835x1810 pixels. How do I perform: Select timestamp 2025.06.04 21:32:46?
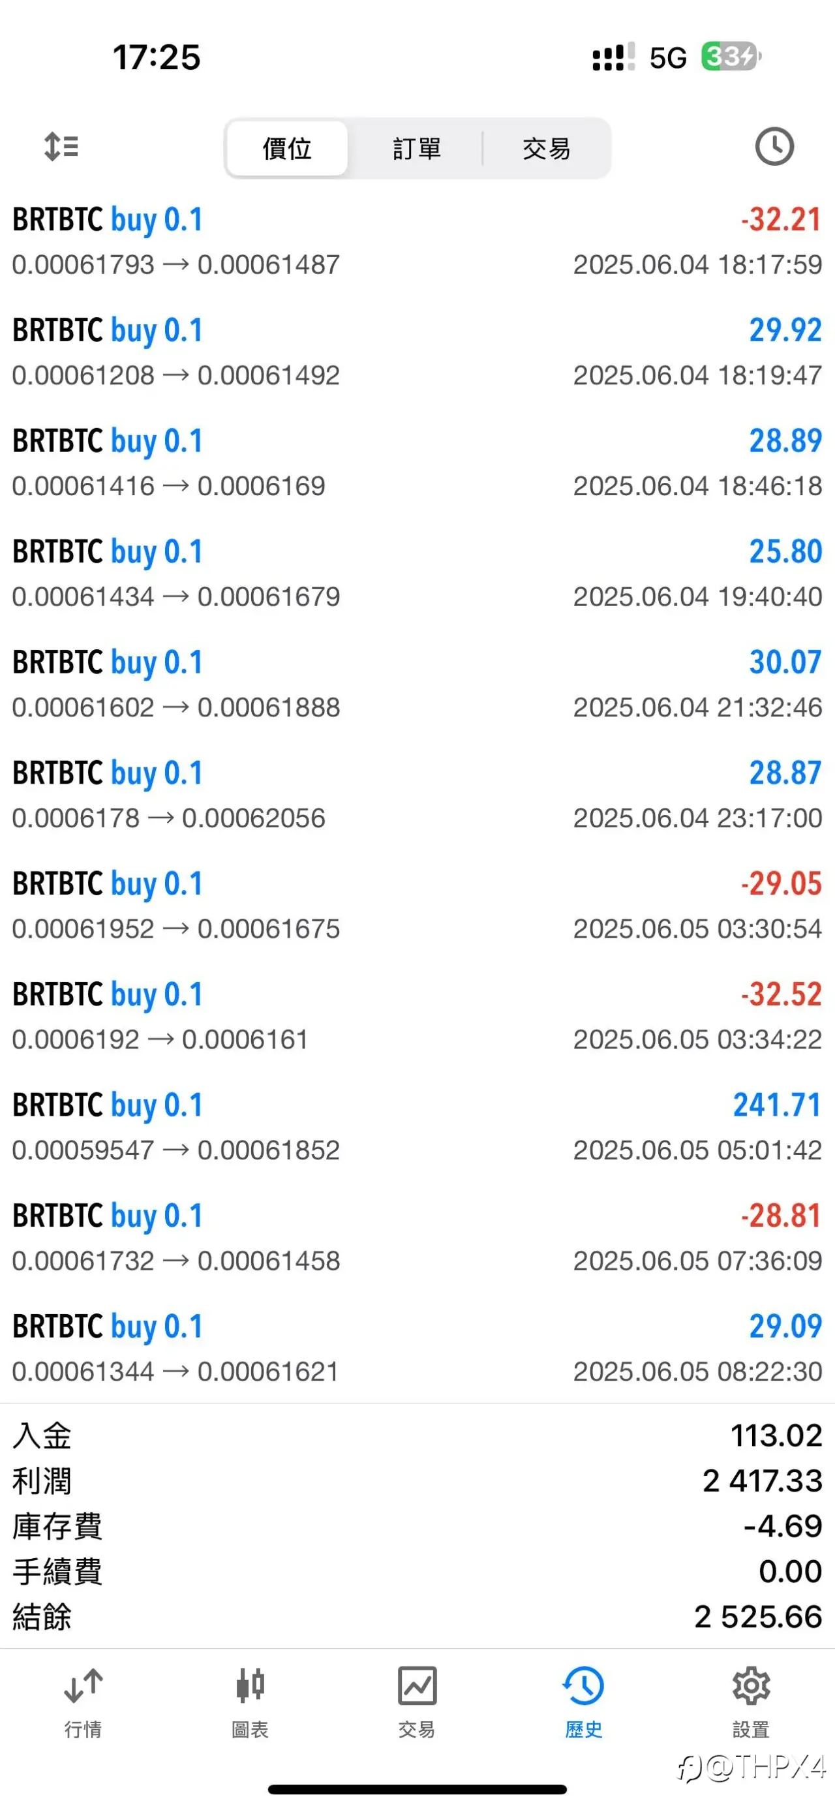coord(697,707)
